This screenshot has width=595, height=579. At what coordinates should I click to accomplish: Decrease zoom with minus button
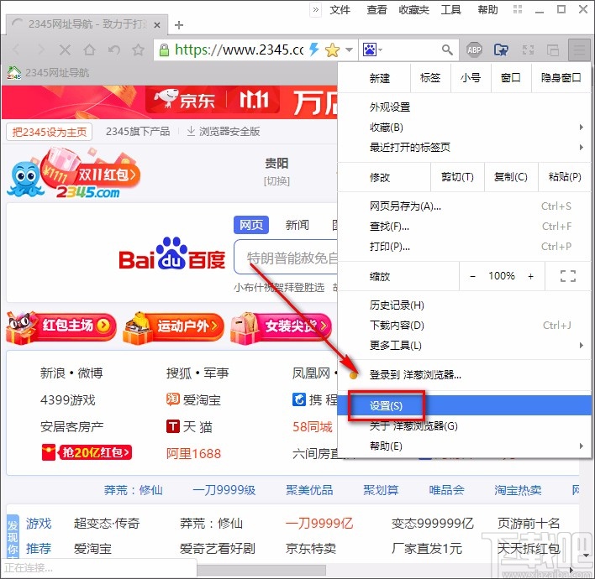coord(472,276)
